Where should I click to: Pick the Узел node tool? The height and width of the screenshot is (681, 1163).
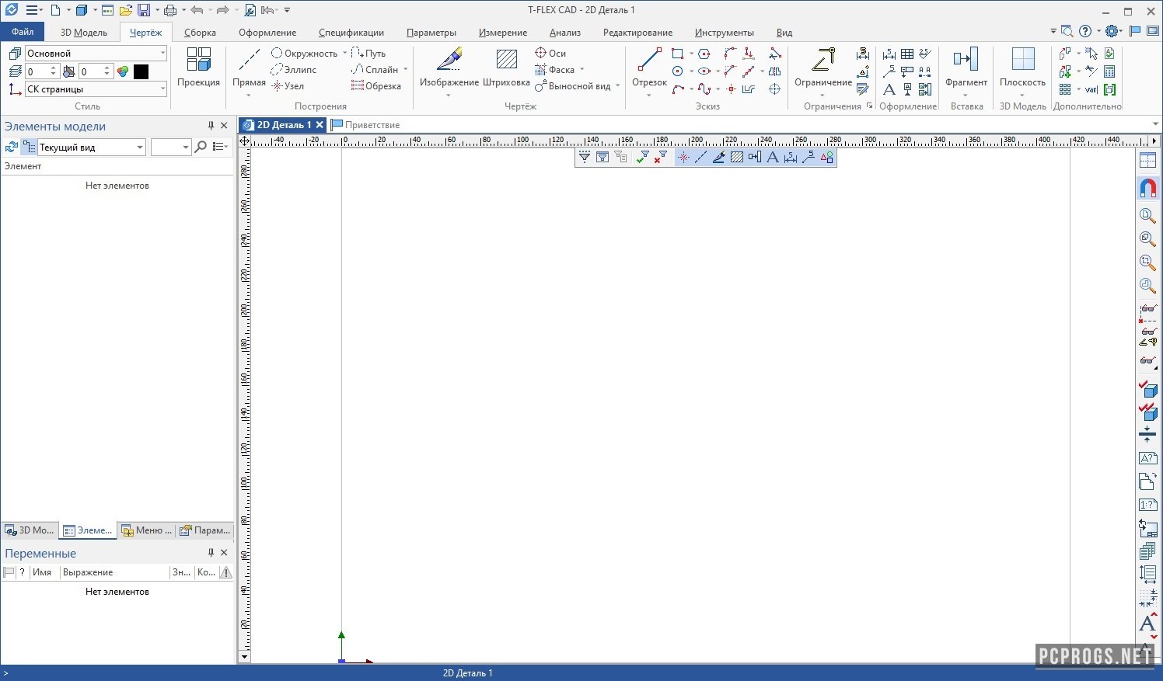(288, 86)
